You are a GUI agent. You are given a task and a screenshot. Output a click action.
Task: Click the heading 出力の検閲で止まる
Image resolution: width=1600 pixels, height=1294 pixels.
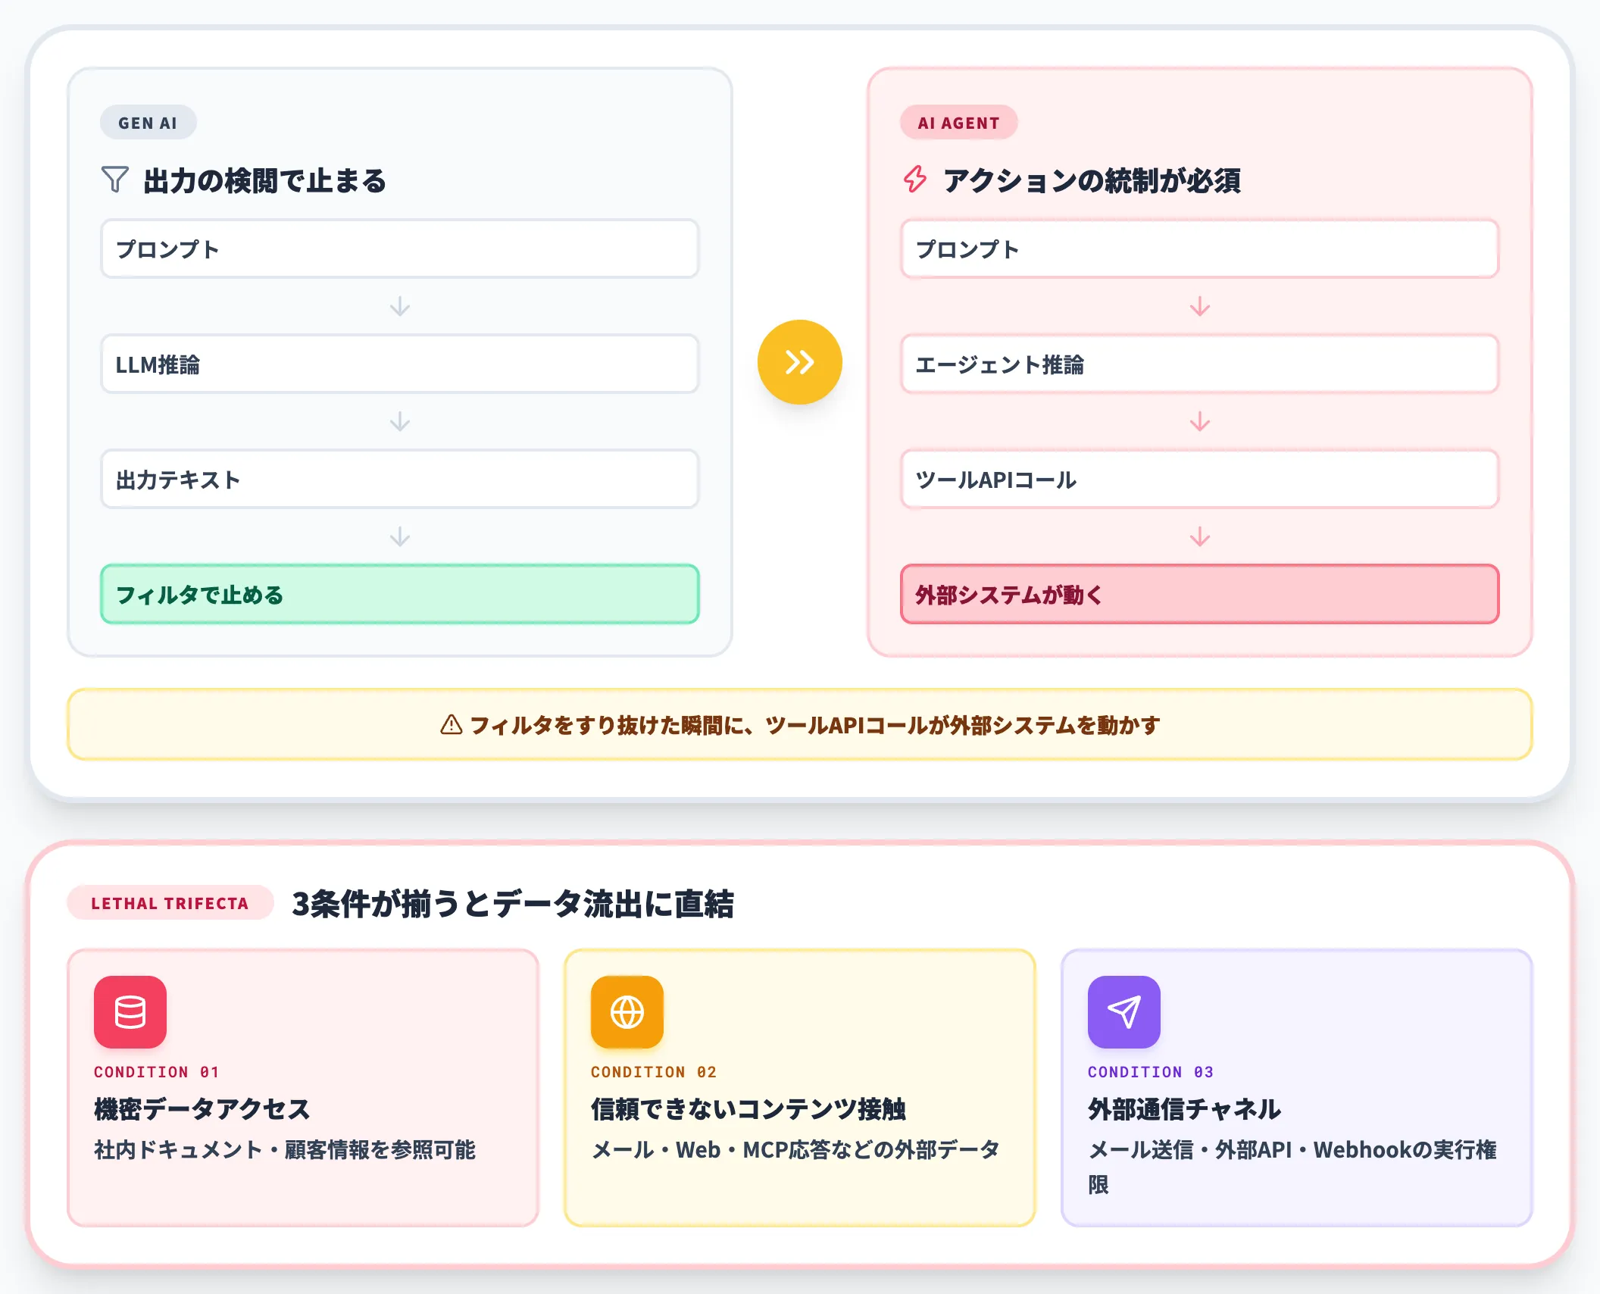click(265, 181)
